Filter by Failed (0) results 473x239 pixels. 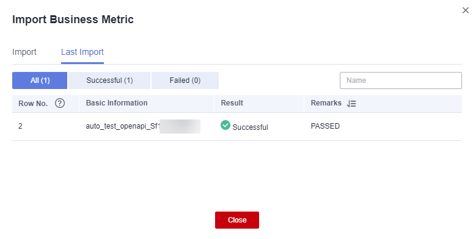pyautogui.click(x=185, y=80)
